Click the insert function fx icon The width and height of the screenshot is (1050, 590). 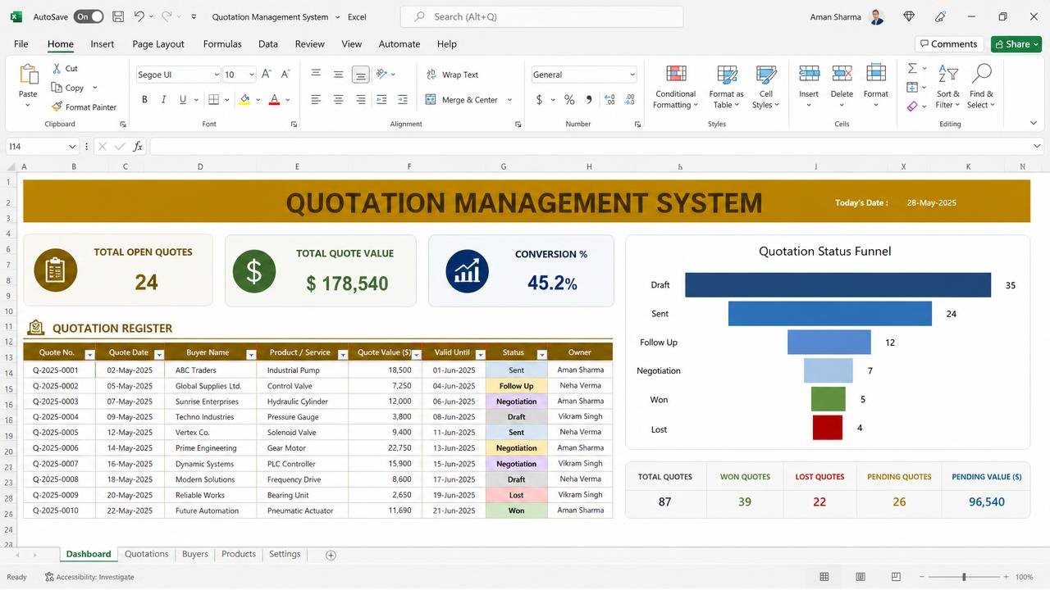[138, 147]
